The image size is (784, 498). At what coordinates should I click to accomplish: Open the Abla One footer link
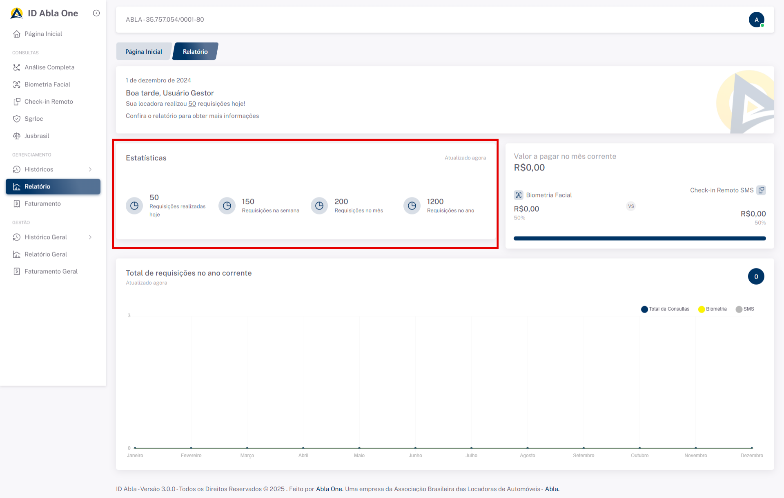(x=329, y=489)
